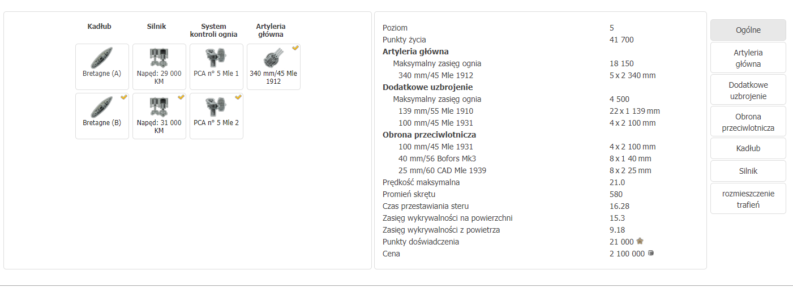The height and width of the screenshot is (287, 793).
Task: View the rozmieszczenie trafień tab
Action: pyautogui.click(x=748, y=199)
